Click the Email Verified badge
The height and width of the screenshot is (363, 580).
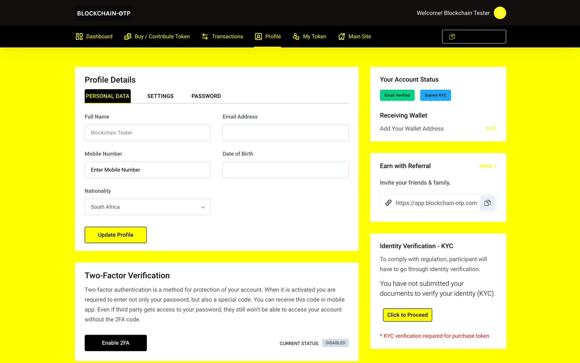tap(397, 95)
